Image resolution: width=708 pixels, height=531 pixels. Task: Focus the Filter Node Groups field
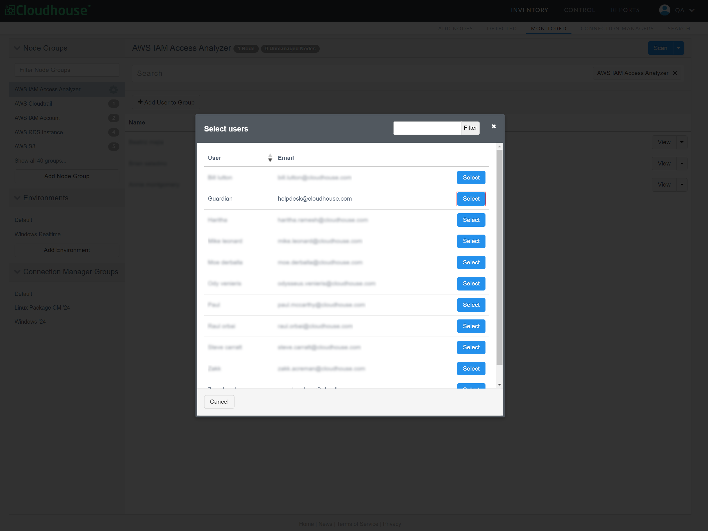(x=67, y=70)
